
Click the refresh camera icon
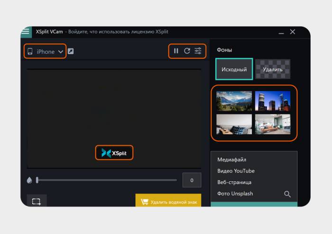pos(187,51)
